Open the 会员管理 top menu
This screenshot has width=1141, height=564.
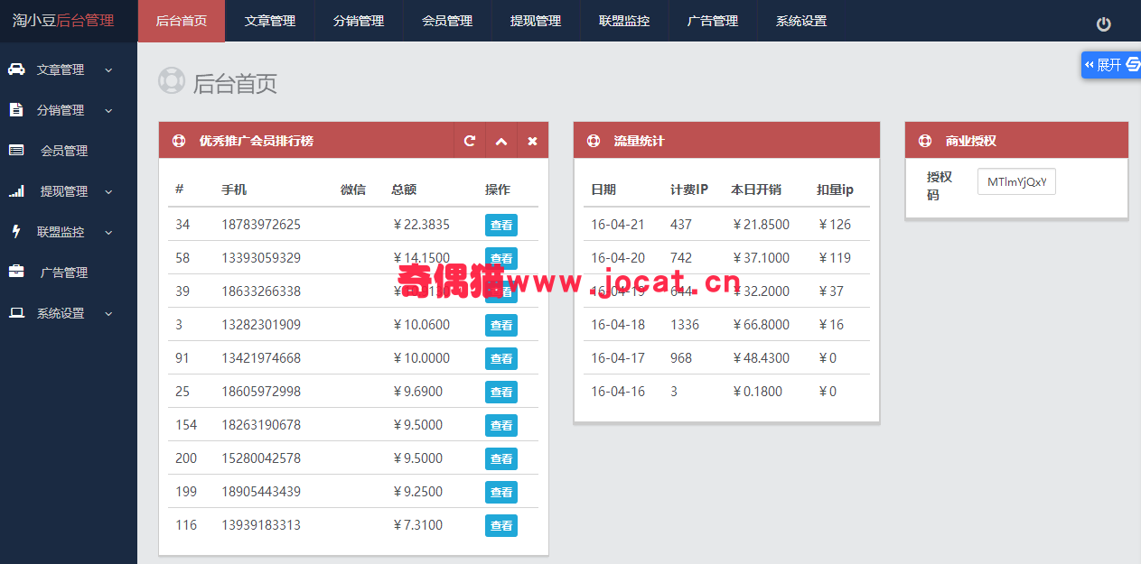point(447,21)
